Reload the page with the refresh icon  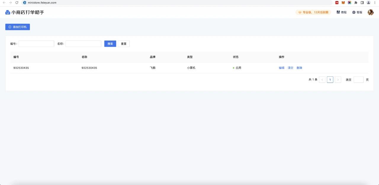pos(17,2)
